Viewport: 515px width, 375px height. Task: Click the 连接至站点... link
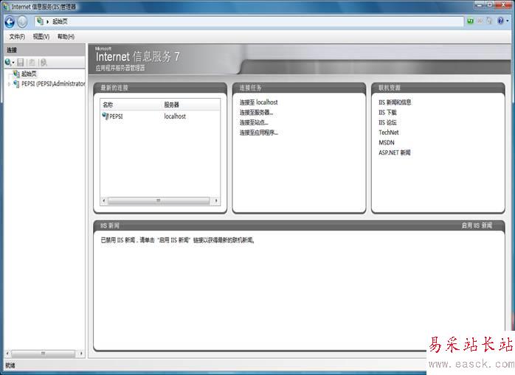(x=254, y=123)
